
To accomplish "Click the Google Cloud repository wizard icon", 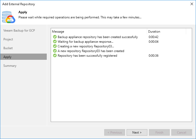I will [x=9, y=17].
